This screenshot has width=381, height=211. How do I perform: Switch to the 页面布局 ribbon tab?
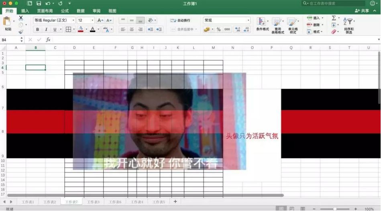pos(45,11)
